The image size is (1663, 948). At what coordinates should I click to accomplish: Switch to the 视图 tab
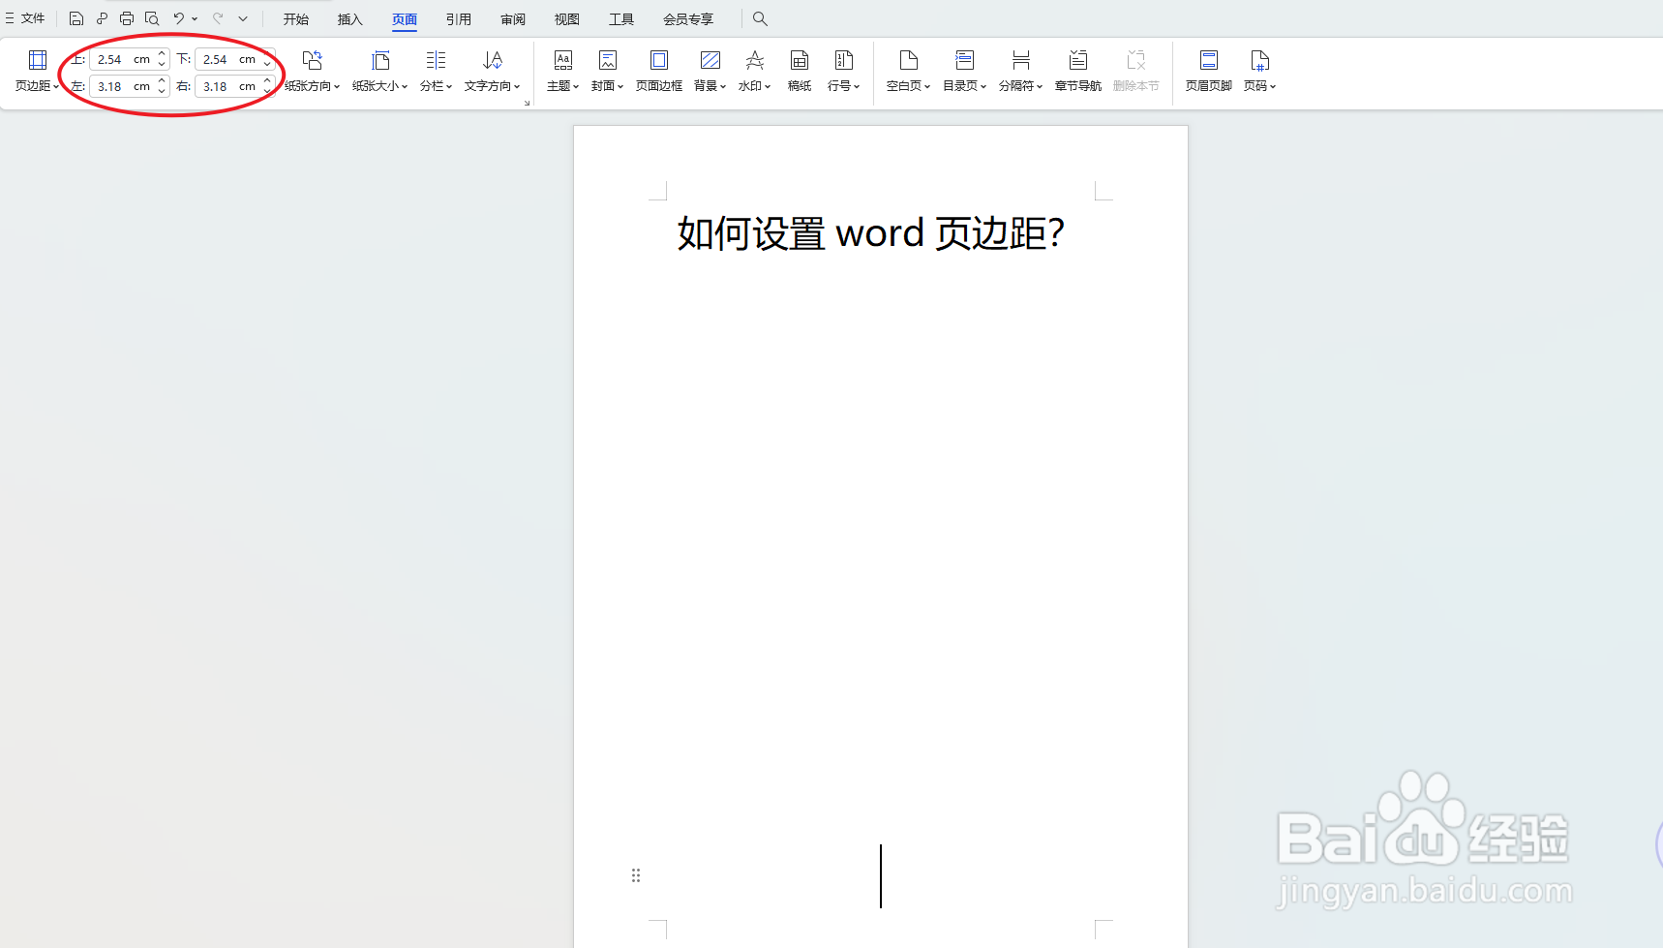[x=567, y=19]
